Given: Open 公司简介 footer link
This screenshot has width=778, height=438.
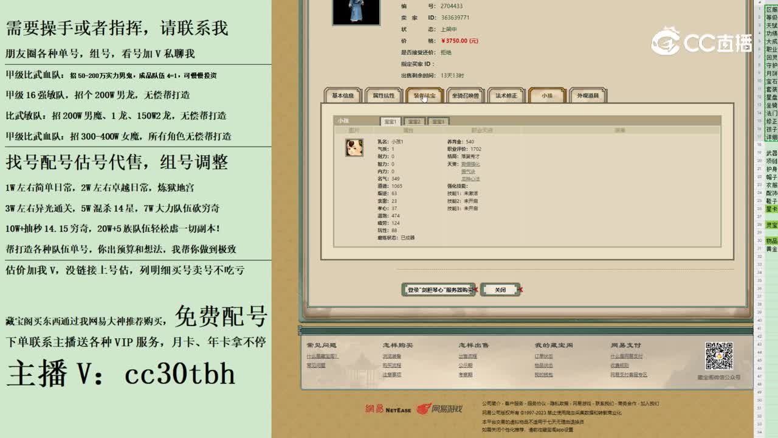Looking at the screenshot, I should 491,403.
